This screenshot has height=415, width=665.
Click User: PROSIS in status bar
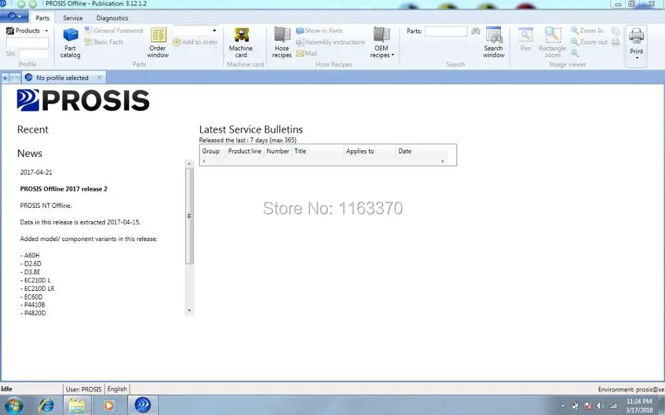(84, 389)
